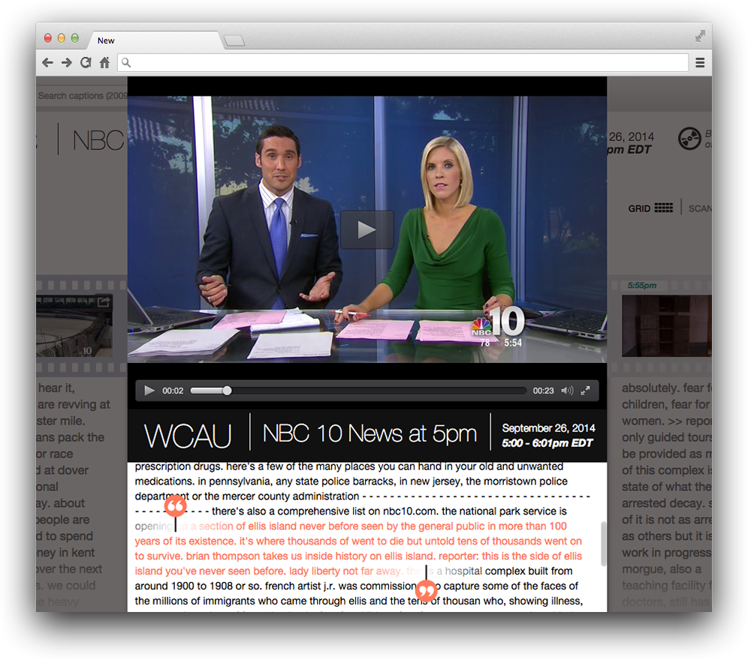Click the macOS green zoom window button
This screenshot has width=748, height=660.
[x=75, y=38]
